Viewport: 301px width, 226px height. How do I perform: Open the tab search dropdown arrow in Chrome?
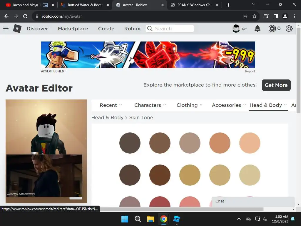(x=254, y=4)
